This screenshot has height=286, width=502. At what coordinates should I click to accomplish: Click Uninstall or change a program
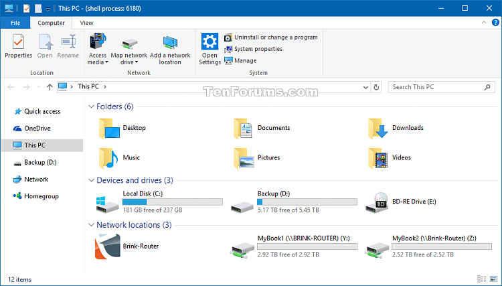click(x=271, y=38)
